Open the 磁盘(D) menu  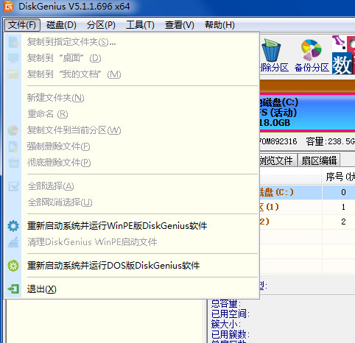point(61,25)
